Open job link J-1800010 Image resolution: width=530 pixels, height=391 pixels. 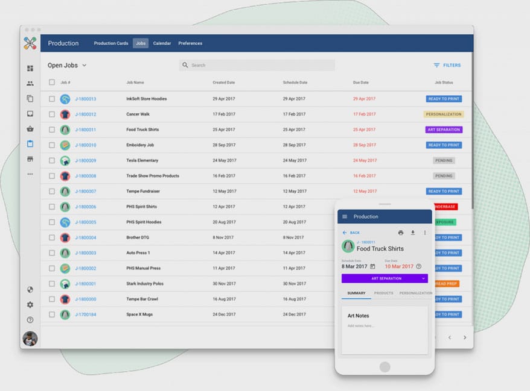point(86,145)
